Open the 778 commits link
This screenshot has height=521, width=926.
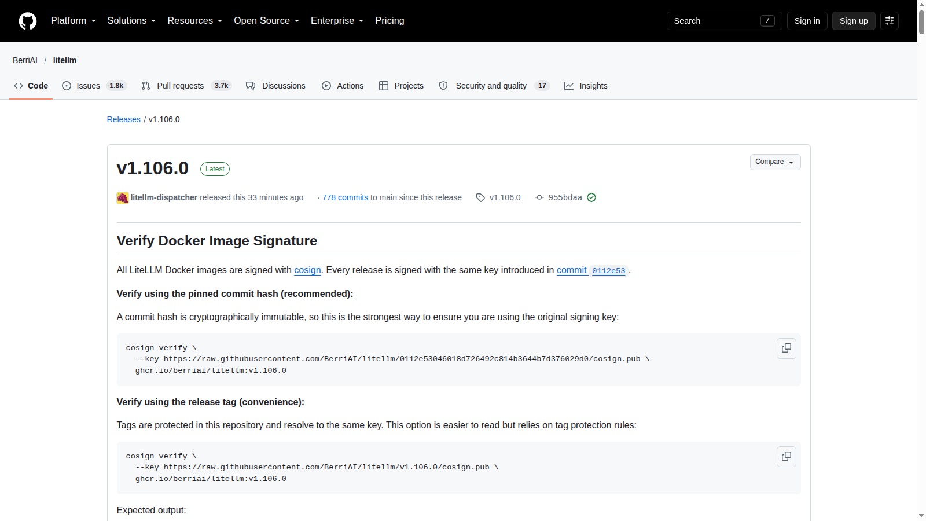coord(345,198)
